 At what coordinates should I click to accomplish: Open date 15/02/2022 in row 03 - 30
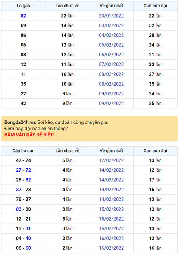112,209
